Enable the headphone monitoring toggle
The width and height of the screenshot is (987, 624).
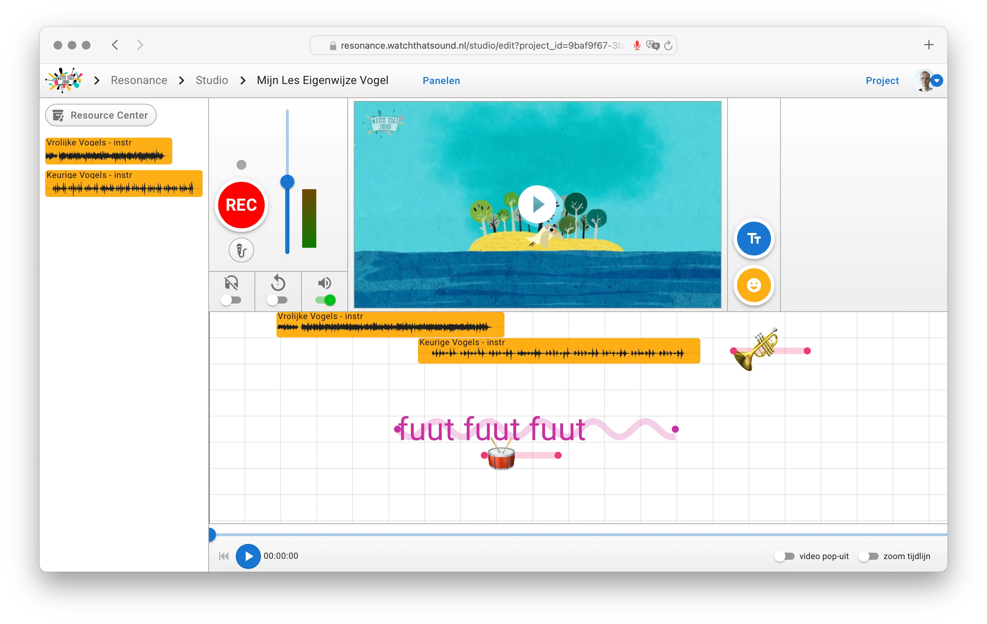tap(232, 300)
